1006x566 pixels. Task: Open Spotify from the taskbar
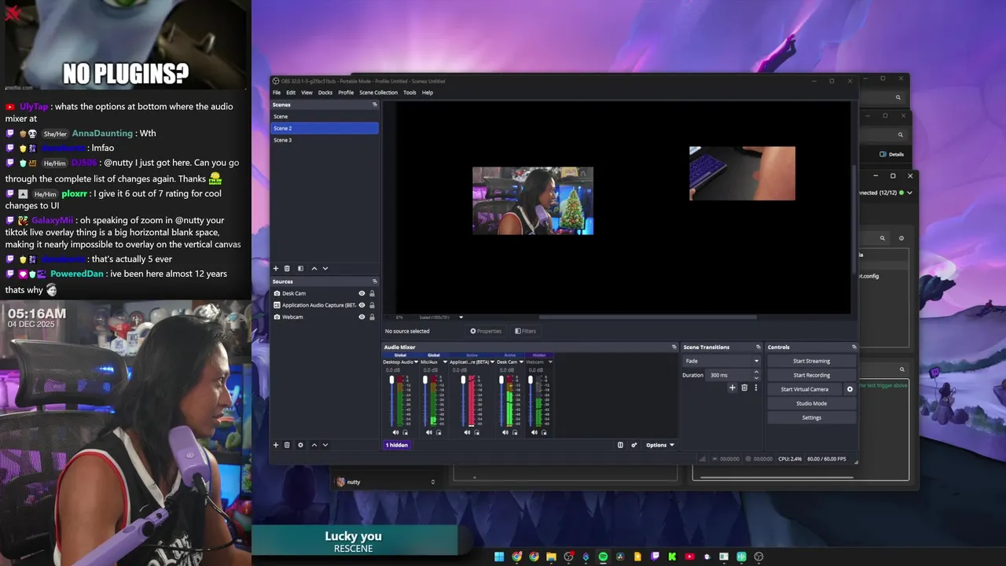[603, 557]
